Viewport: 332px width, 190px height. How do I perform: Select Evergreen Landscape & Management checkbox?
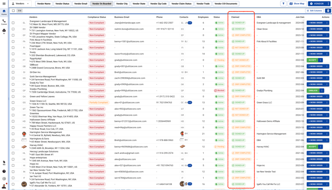[x=13, y=23]
